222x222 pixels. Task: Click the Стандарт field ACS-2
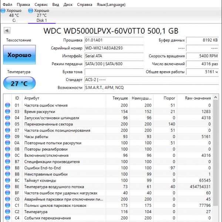click(x=152, y=80)
